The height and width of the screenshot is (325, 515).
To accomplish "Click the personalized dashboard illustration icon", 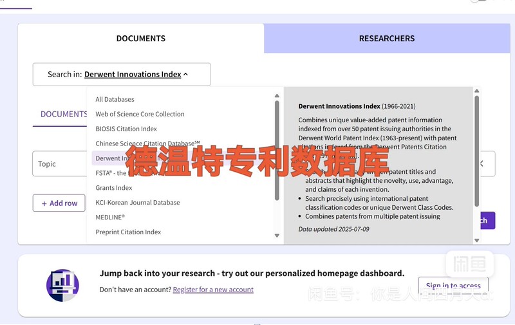I will [62, 285].
